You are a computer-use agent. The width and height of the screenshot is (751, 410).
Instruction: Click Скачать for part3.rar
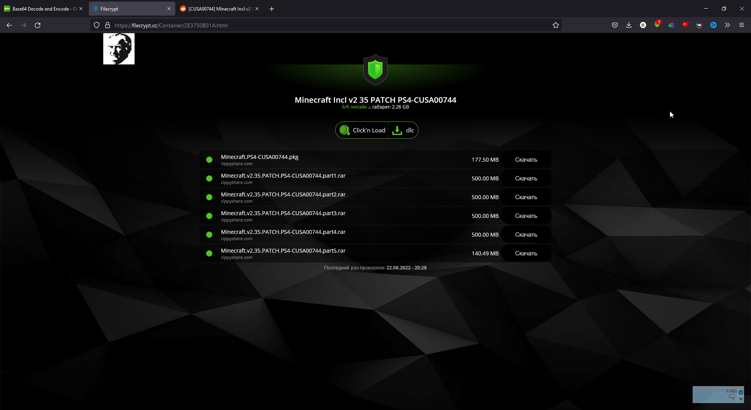pyautogui.click(x=526, y=216)
